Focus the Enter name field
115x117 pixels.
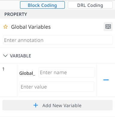[x=67, y=72]
